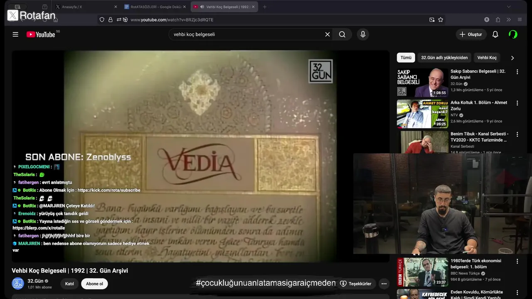This screenshot has height=299, width=532.
Task: Open a new browser tab
Action: point(265,7)
